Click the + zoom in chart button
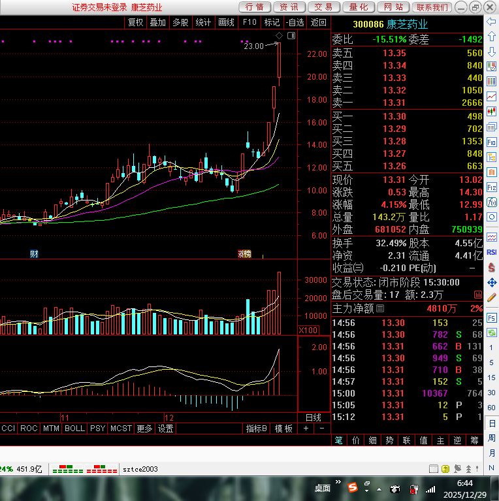Screen dimensions: 499x501 [x=306, y=428]
